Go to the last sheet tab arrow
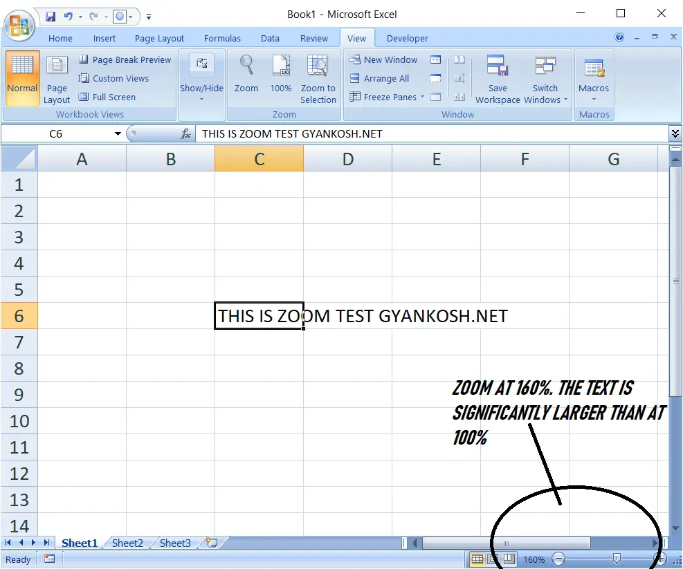683x569 pixels. coord(46,543)
